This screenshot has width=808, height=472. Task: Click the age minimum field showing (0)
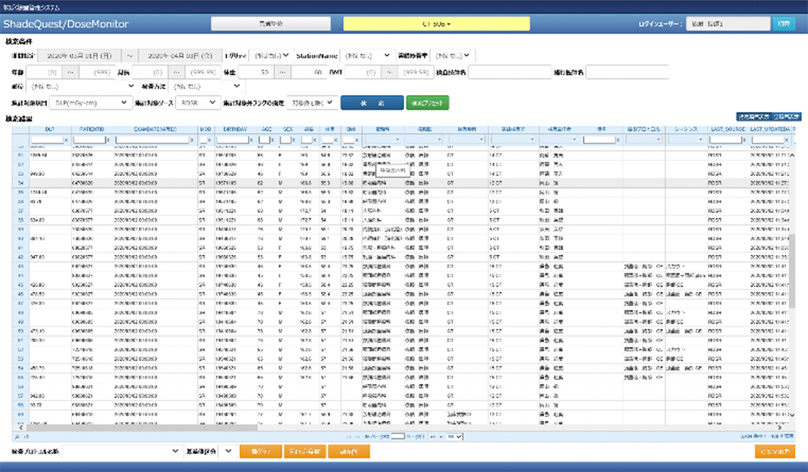[x=44, y=72]
